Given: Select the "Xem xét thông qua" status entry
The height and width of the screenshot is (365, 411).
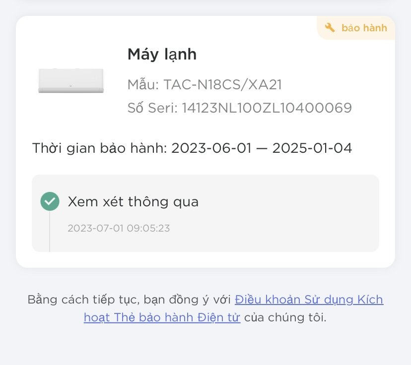Looking at the screenshot, I should pyautogui.click(x=133, y=202).
